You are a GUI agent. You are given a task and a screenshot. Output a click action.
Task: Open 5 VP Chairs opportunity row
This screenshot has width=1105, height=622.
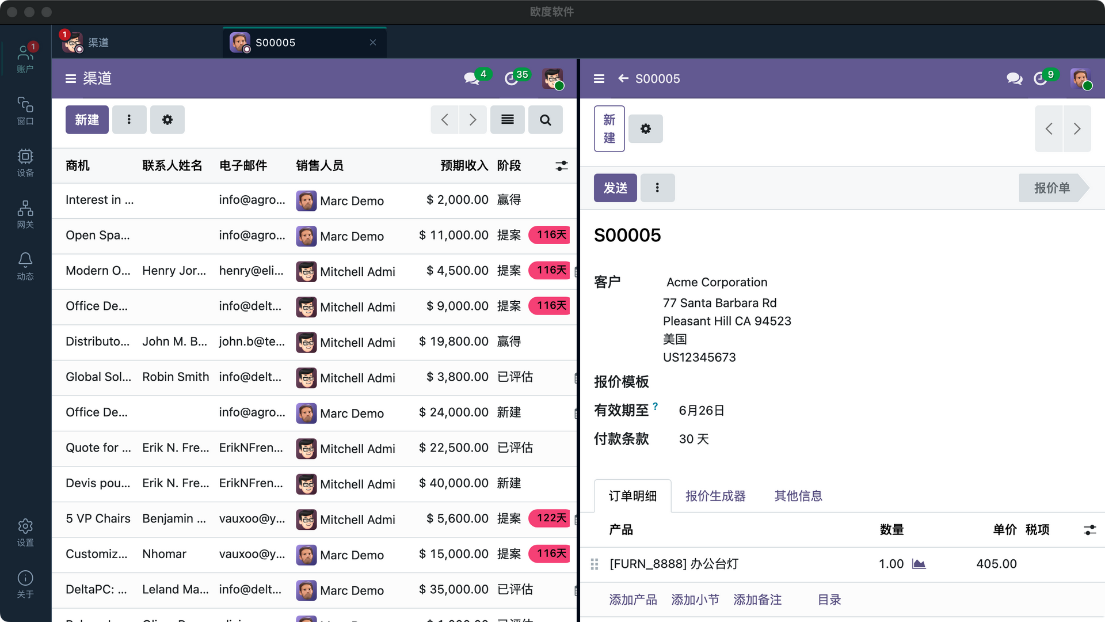point(314,519)
